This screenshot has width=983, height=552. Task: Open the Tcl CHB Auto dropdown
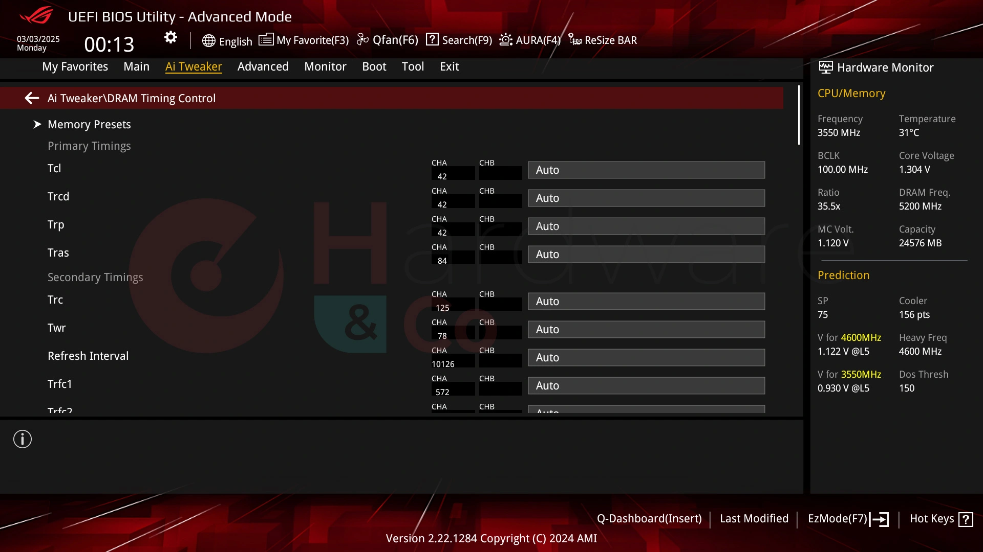646,170
